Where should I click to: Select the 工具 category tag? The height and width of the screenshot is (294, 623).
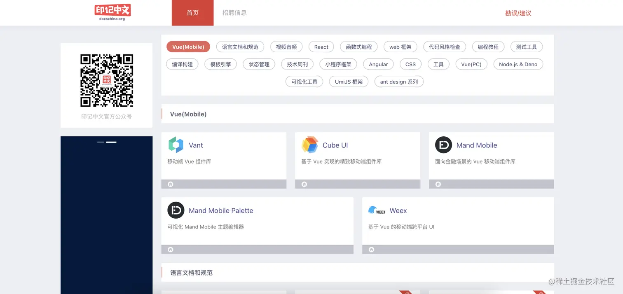tap(438, 64)
